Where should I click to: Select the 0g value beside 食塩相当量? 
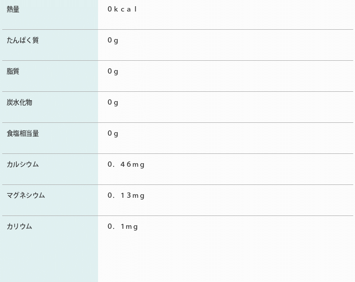click(113, 133)
